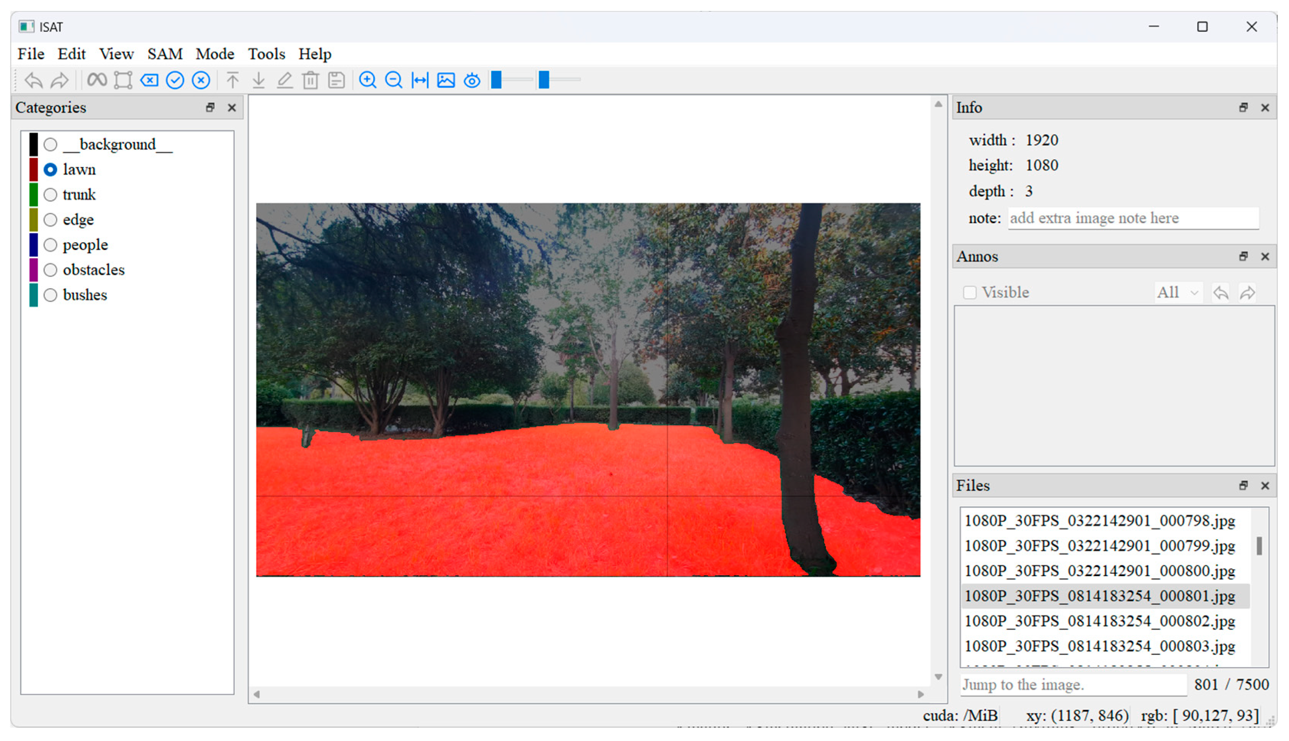1289x741 pixels.
Task: Undock the Files panel
Action: click(x=1243, y=486)
